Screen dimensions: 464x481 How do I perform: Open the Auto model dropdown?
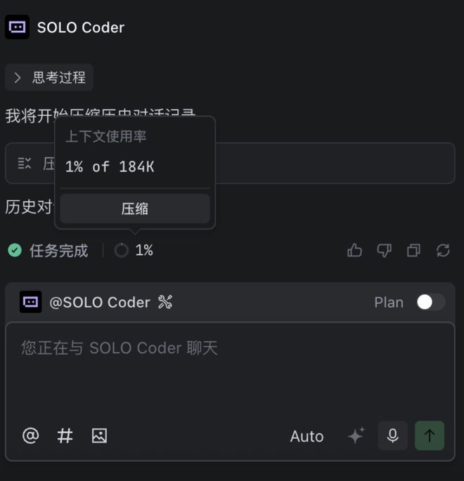pyautogui.click(x=307, y=436)
